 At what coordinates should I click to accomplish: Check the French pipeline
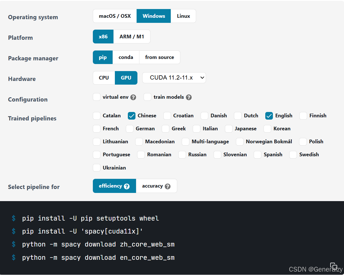point(97,129)
